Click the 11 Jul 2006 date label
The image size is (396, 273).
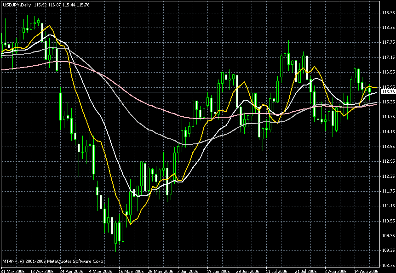pos(277,271)
